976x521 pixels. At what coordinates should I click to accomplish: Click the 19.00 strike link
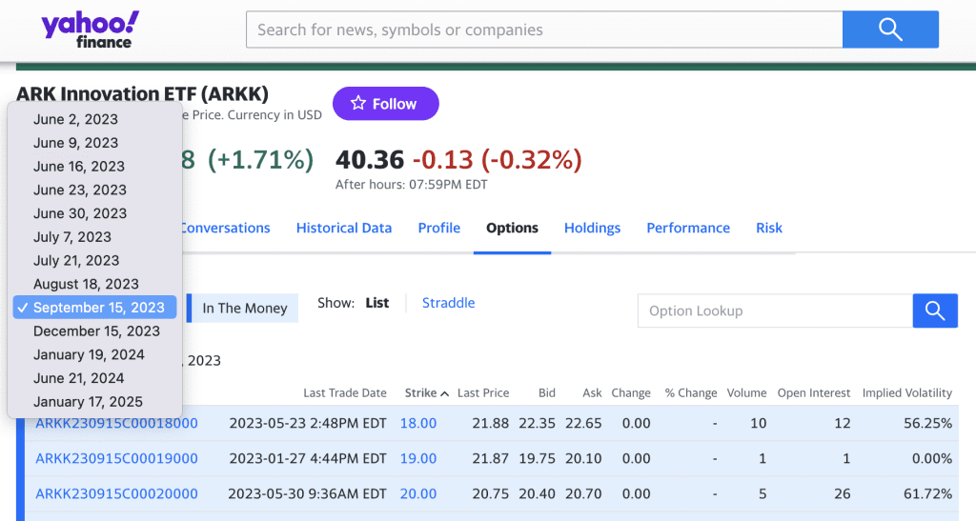click(x=418, y=459)
